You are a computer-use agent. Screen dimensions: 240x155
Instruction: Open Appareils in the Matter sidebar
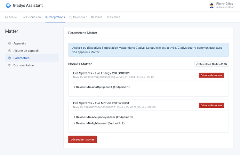pyautogui.click(x=32, y=43)
